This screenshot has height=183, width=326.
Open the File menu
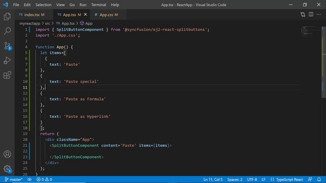[x=16, y=5]
